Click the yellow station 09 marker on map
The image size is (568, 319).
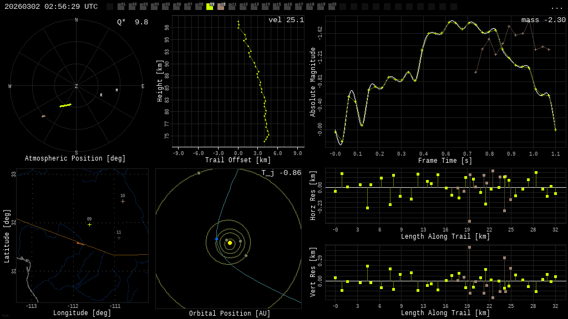point(89,224)
